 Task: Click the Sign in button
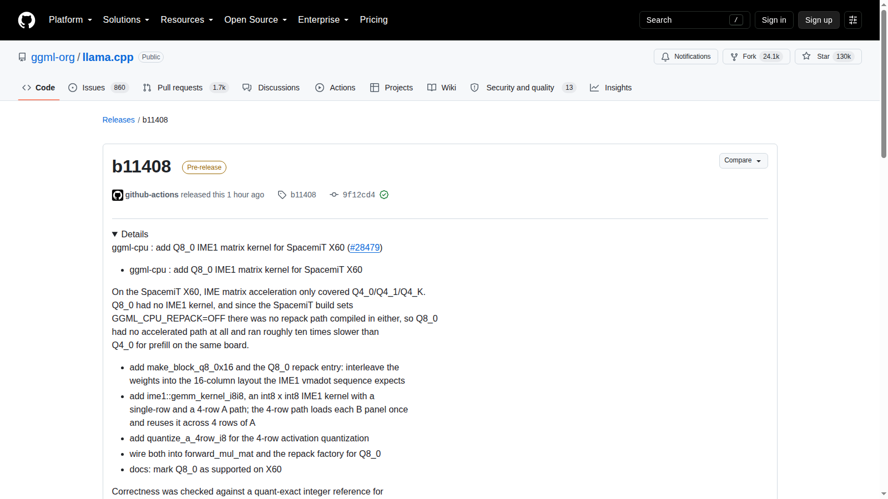pos(774,20)
